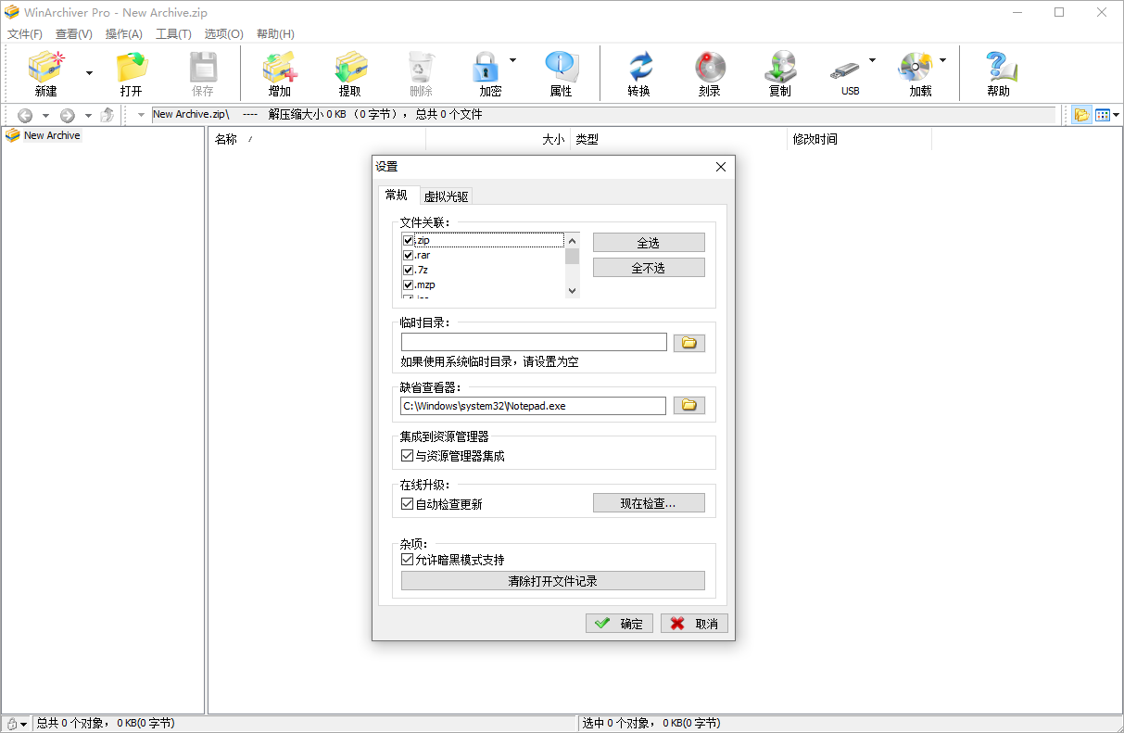Open the 选项 menu
The width and height of the screenshot is (1124, 733).
click(223, 33)
